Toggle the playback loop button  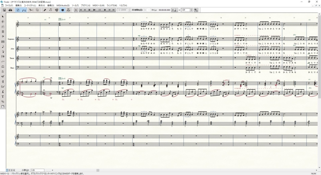(76, 10)
